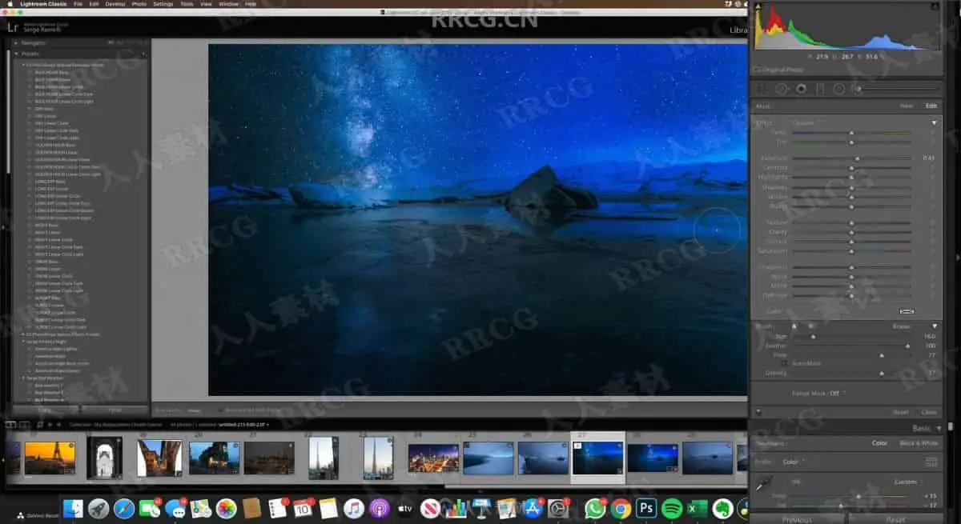Open the Finder icon in the dock
Viewport: 961px width, 524px height.
tap(73, 508)
